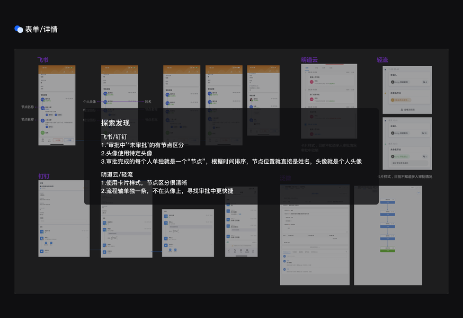Open the 飞书 screenshot annotated with 节点名称
This screenshot has height=318, width=463.
pyautogui.click(x=57, y=105)
